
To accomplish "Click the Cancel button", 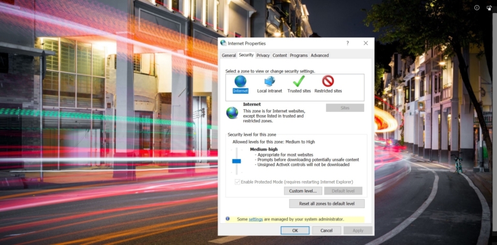I will click(x=326, y=230).
